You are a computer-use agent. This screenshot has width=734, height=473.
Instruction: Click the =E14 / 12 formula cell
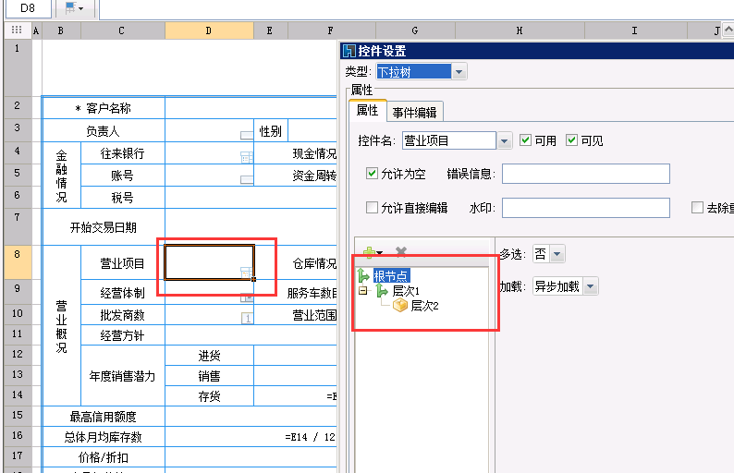point(251,437)
